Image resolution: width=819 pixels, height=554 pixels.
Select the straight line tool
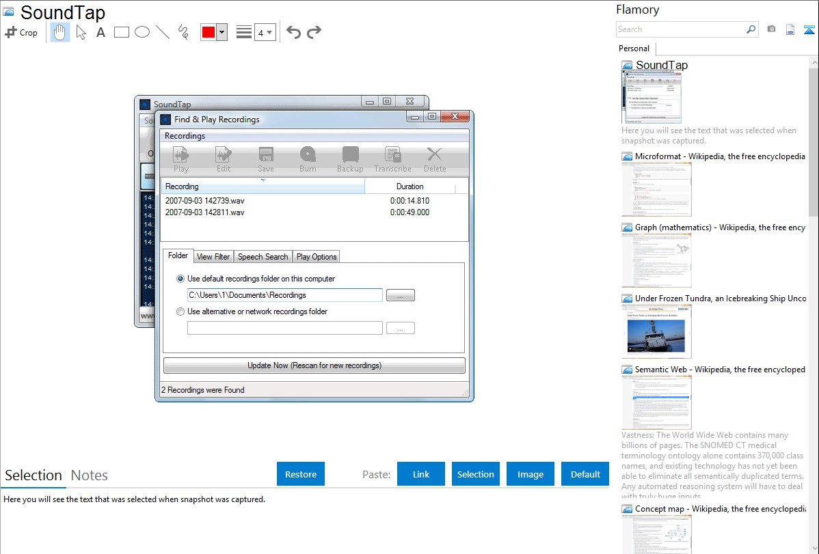click(x=163, y=32)
